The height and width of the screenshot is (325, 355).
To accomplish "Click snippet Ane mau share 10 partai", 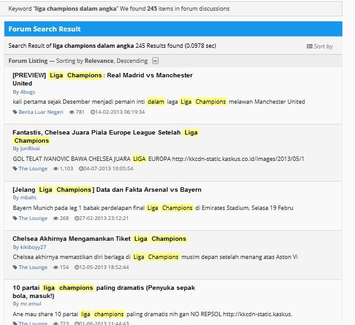I will pyautogui.click(x=152, y=314).
